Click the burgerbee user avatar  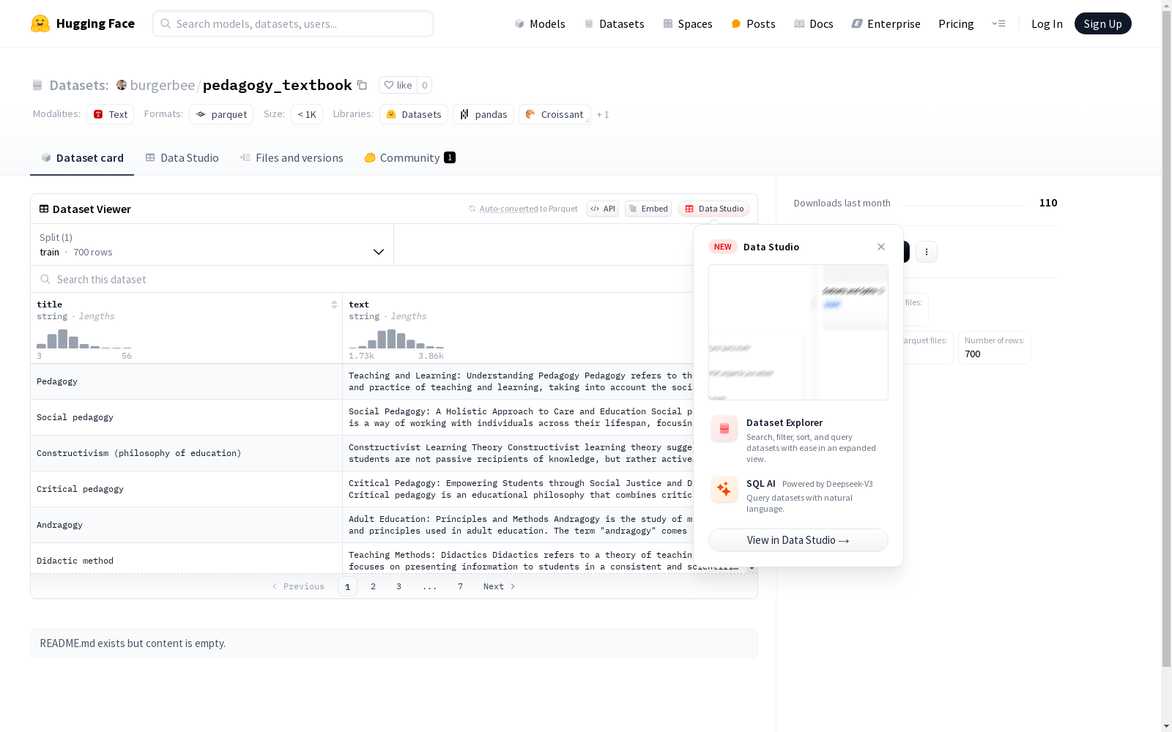pyautogui.click(x=122, y=85)
